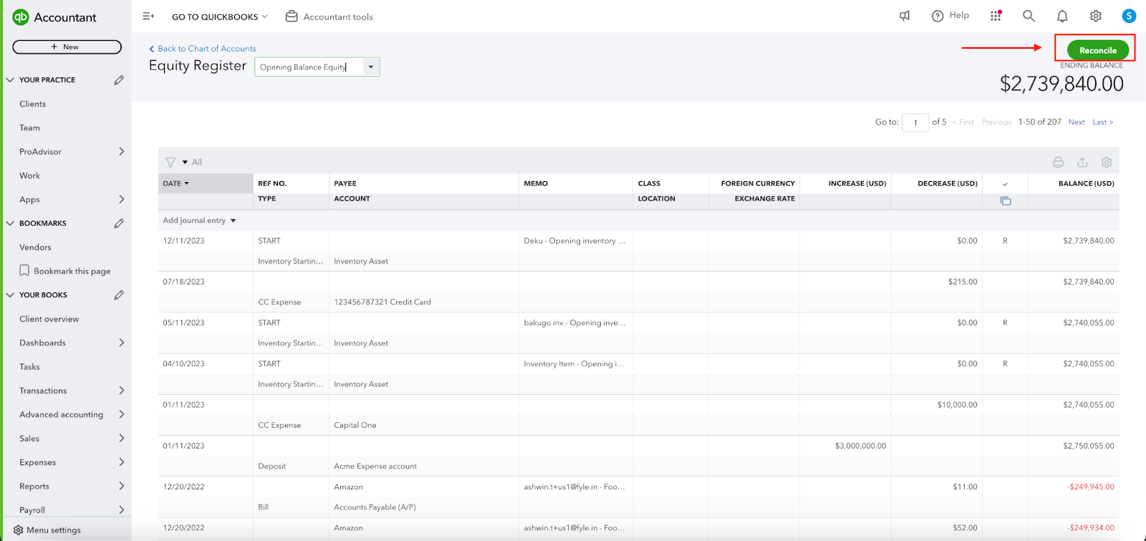Select the Accounts Payable (A/P) cell
1146x541 pixels.
(x=375, y=507)
